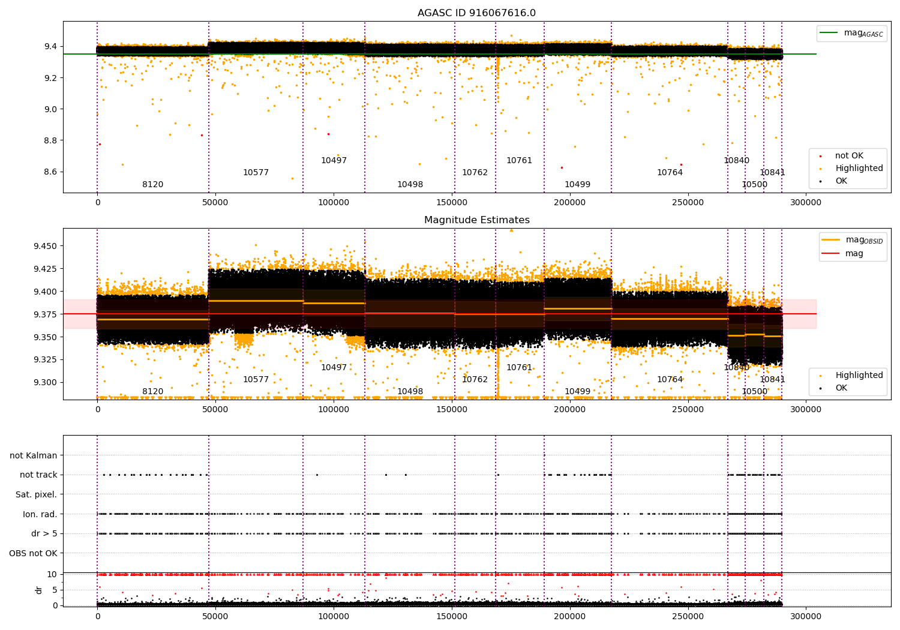900x630 pixels.
Task: Click the 'Sat. pixel.' axis label
Action: tap(37, 494)
